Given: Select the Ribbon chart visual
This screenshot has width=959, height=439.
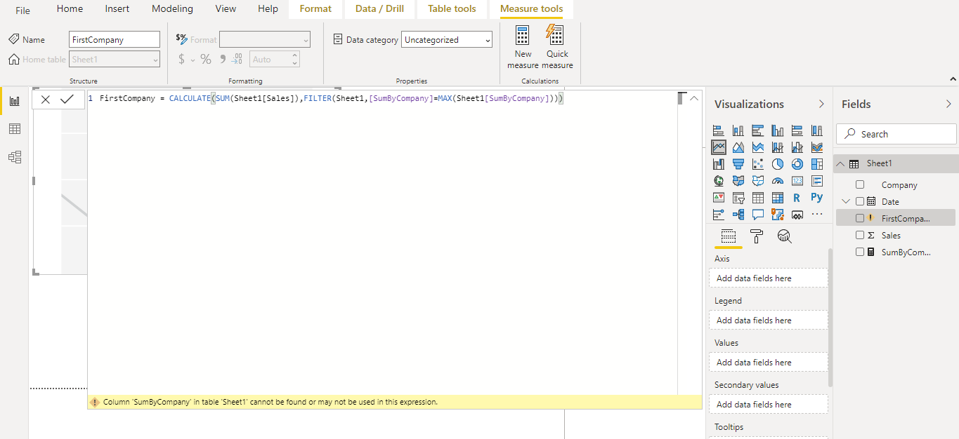Looking at the screenshot, I should [817, 147].
